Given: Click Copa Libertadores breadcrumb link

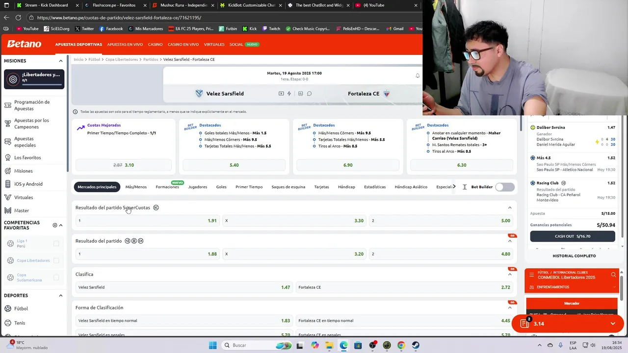Looking at the screenshot, I should click(x=122, y=59).
